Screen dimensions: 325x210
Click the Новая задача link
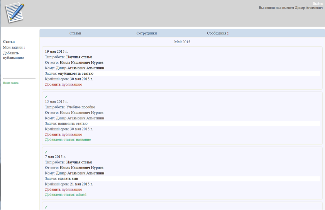11,83
